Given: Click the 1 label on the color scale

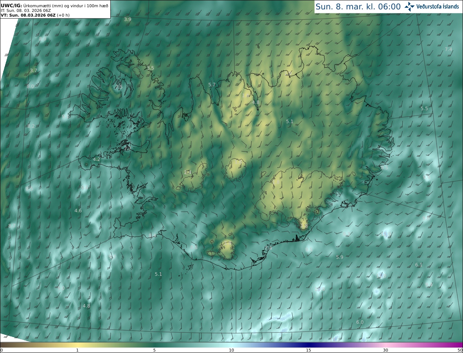Looking at the screenshot, I should (77, 350).
